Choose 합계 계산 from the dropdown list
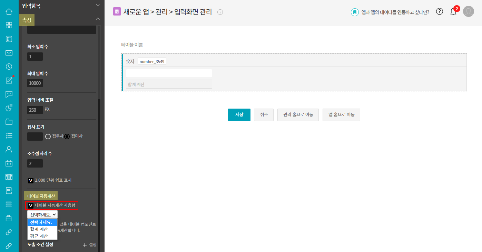This screenshot has width=482, height=252. (x=39, y=229)
